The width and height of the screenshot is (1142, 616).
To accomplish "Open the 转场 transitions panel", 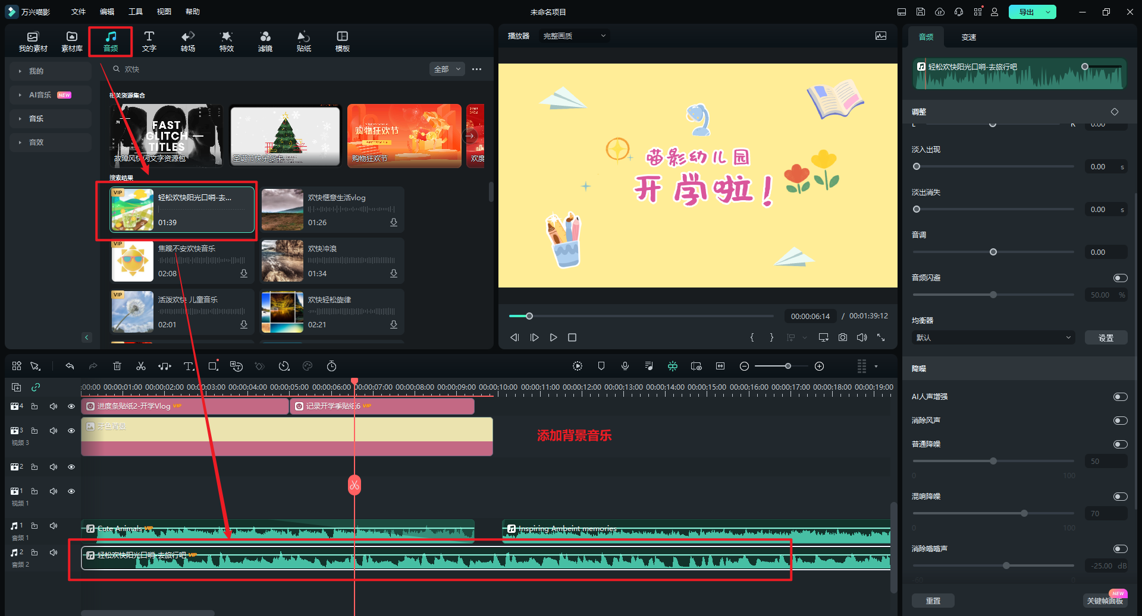I will 188,41.
